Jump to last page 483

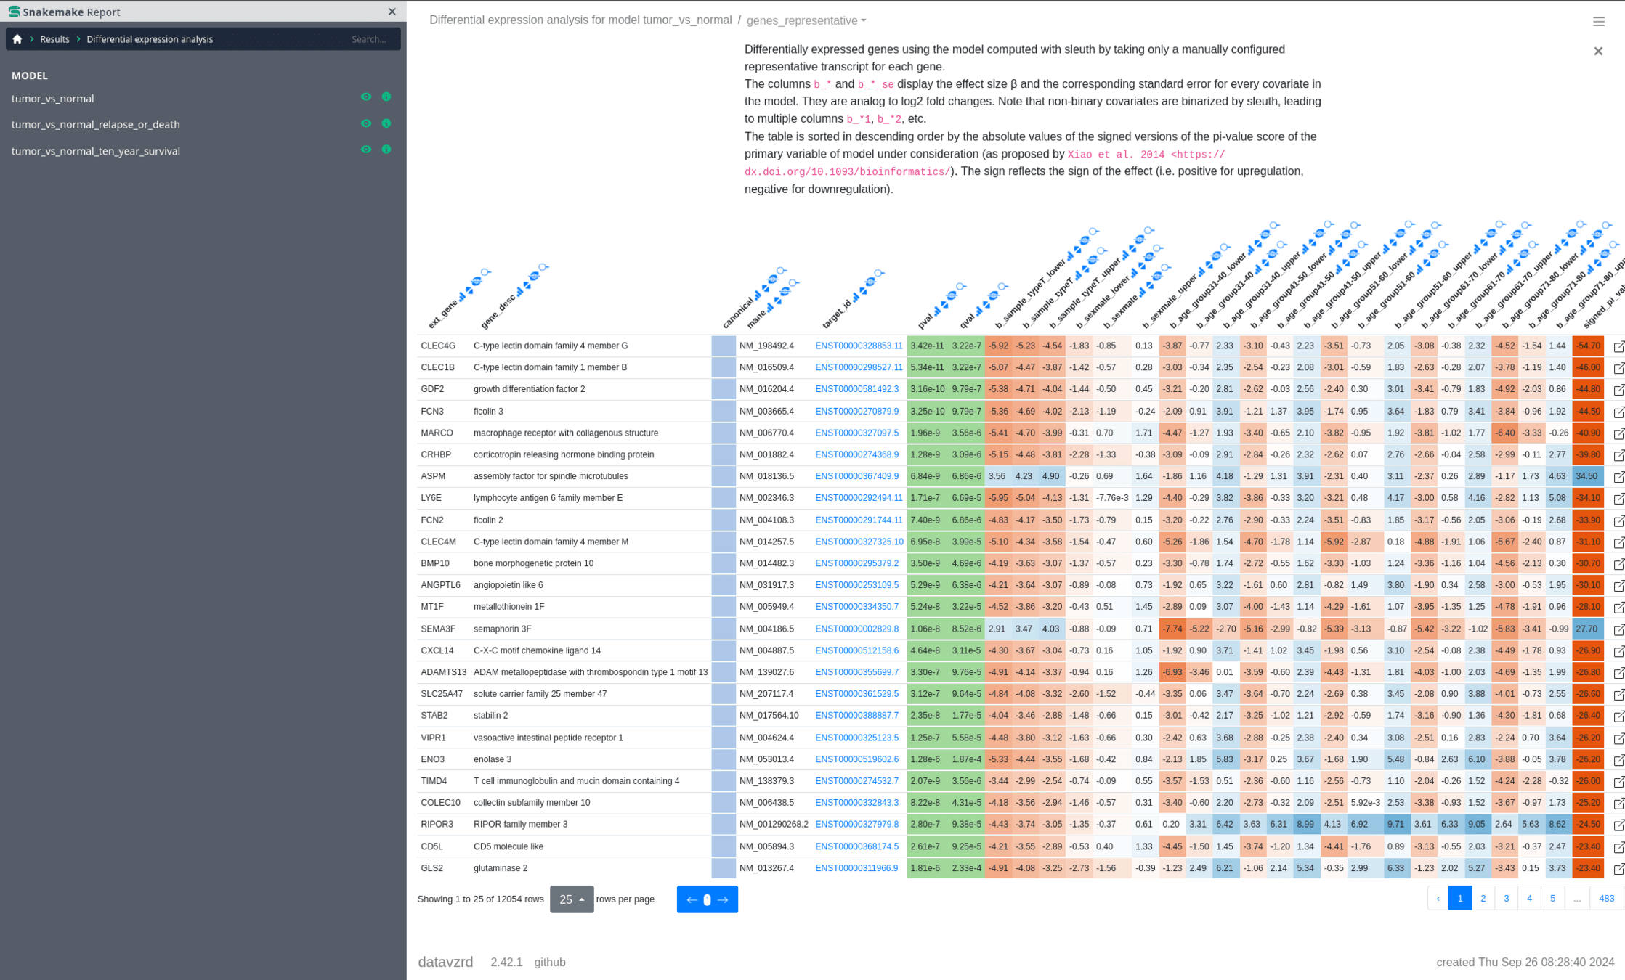pyautogui.click(x=1606, y=899)
